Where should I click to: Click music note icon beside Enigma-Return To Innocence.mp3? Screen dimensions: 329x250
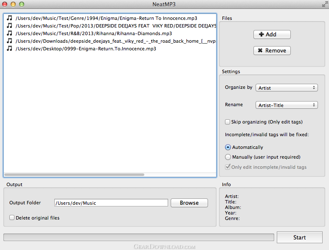coord(9,18)
